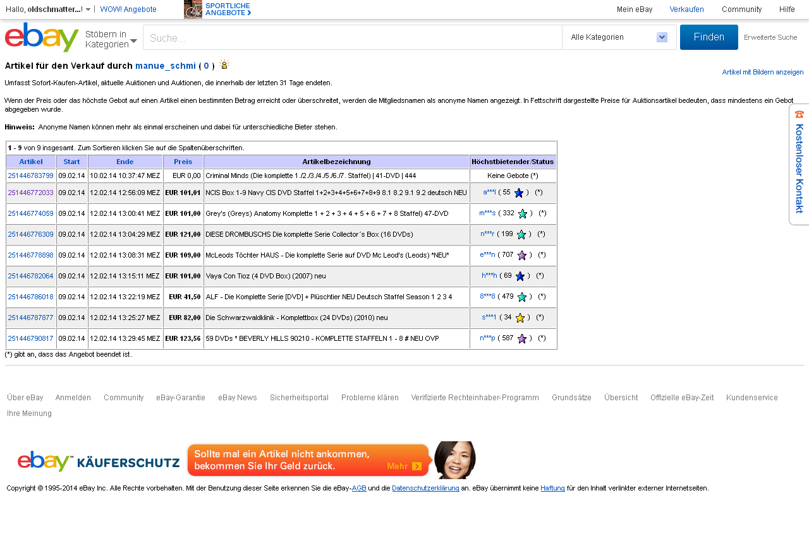
Task: Open WOW! Angebote link
Action: (128, 9)
